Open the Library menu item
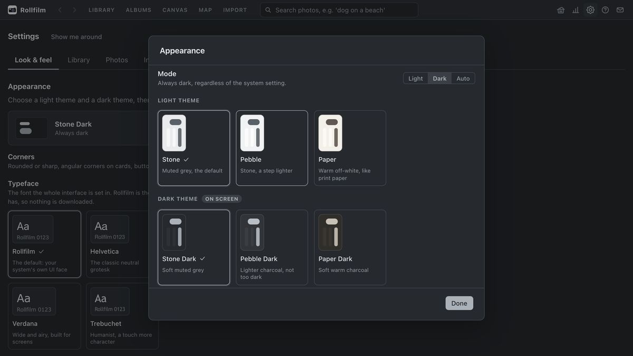This screenshot has width=633, height=356. pyautogui.click(x=101, y=10)
